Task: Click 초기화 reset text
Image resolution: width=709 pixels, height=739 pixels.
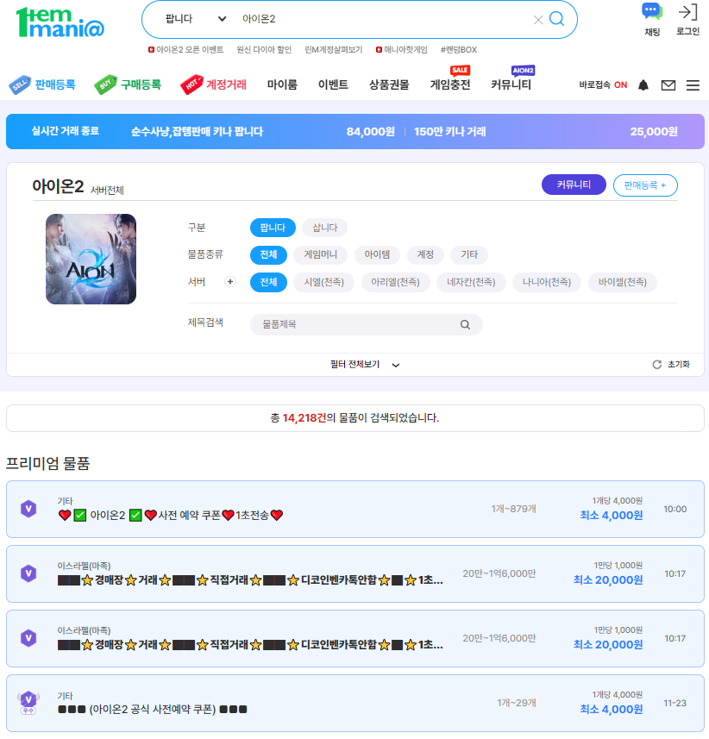Action: 678,364
